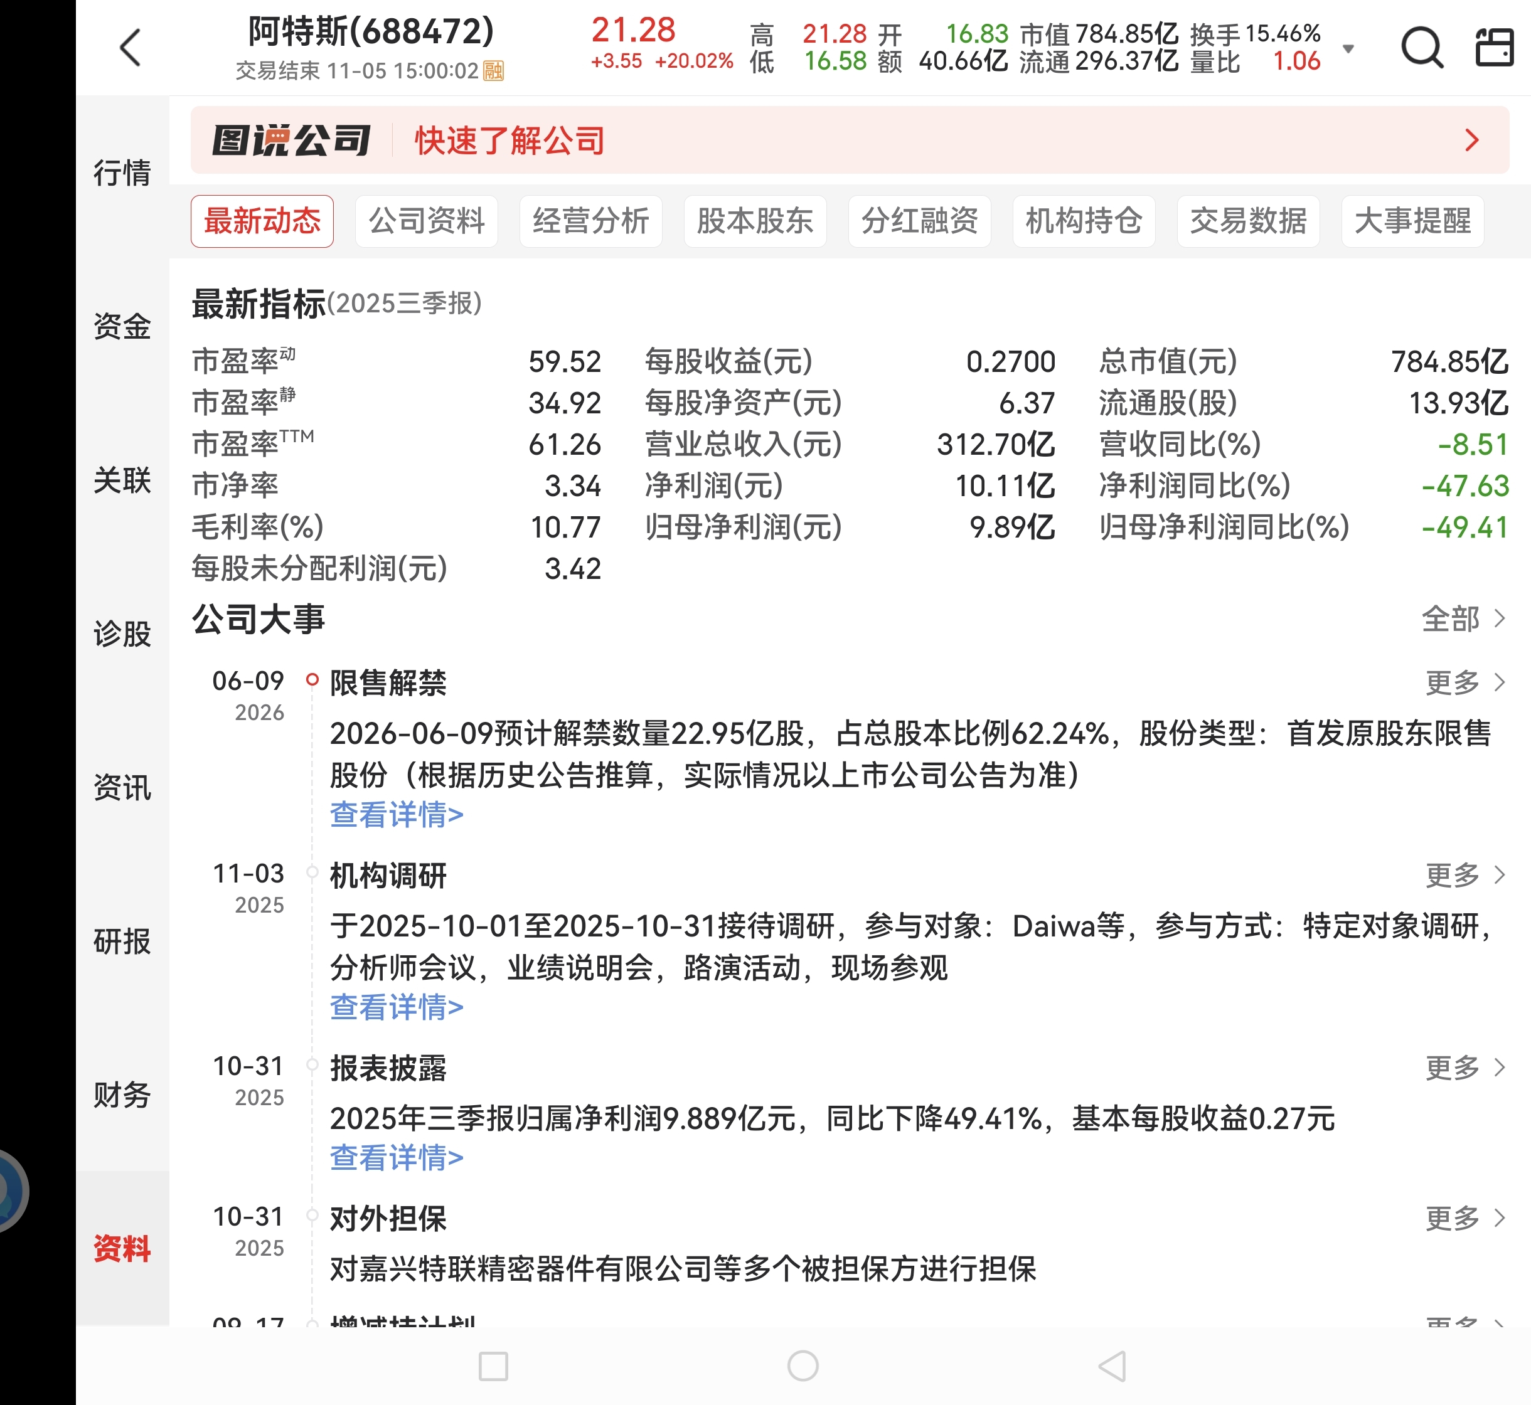
Task: Select 机构持仓 tab
Action: [x=1083, y=221]
